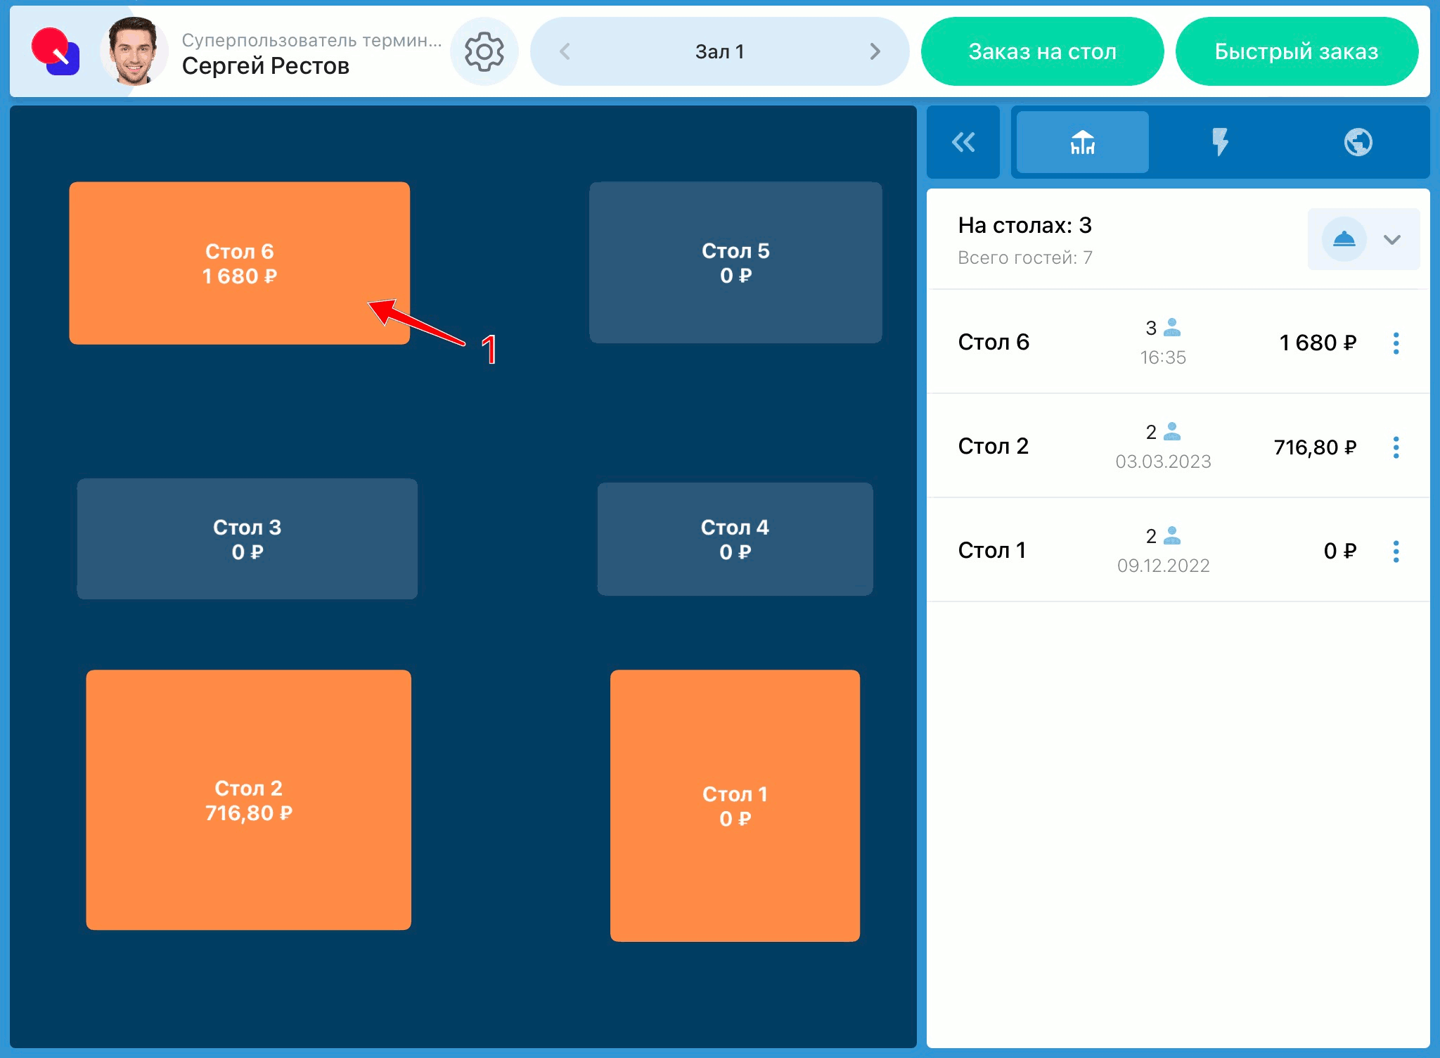Image resolution: width=1440 pixels, height=1058 pixels.
Task: Click the serving cloche filter icon
Action: coord(1344,239)
